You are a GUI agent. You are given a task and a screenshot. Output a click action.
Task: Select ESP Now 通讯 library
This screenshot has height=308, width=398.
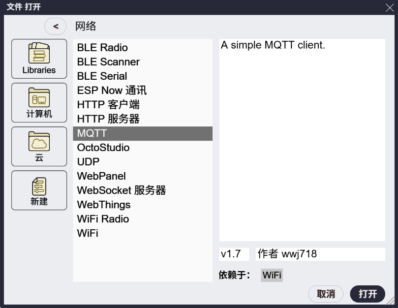point(143,91)
